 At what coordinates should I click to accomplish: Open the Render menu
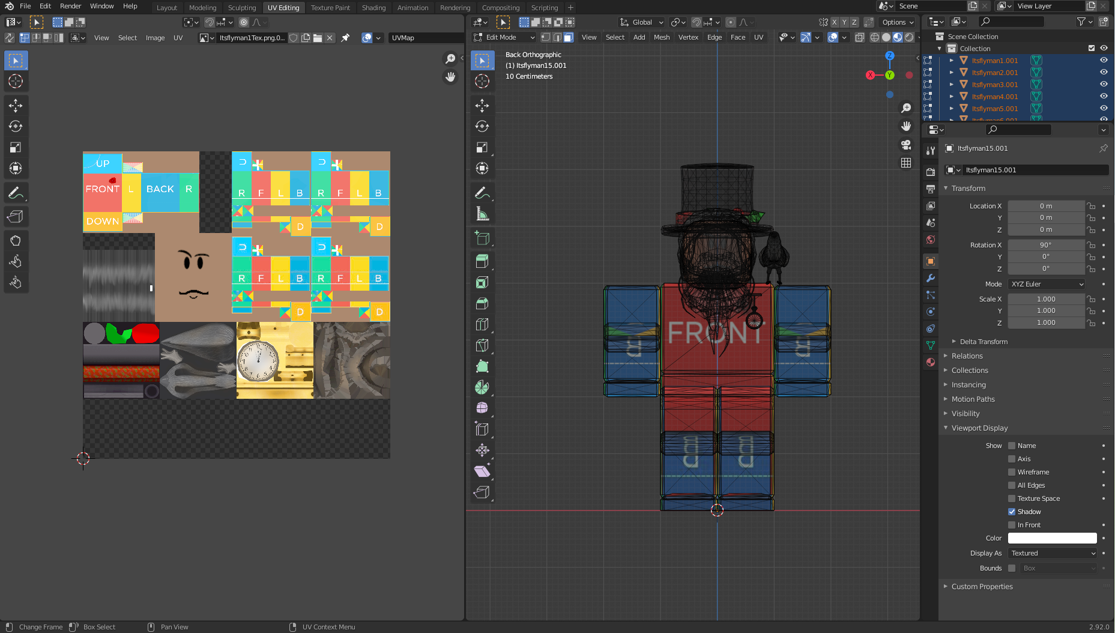70,6
